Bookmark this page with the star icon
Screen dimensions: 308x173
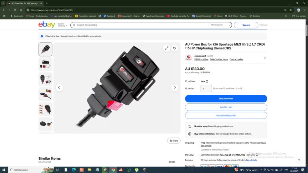(x=291, y=10)
